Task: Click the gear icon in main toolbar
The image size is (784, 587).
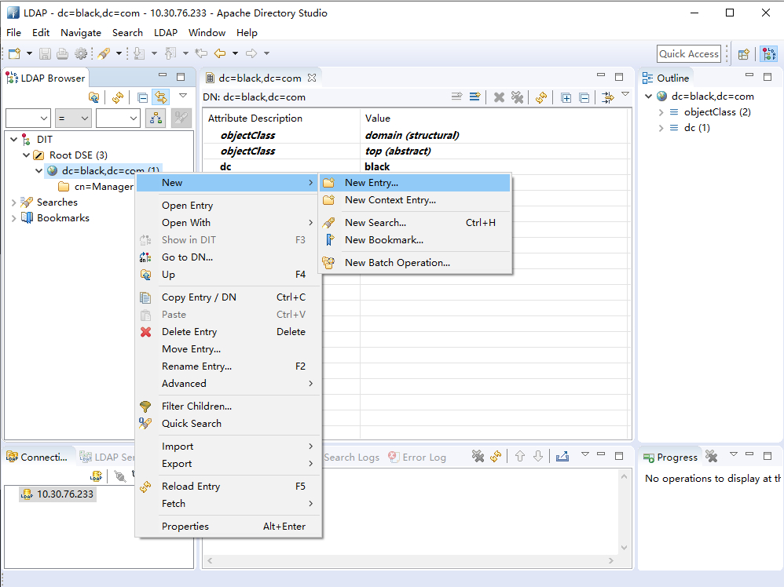Action: pos(80,53)
